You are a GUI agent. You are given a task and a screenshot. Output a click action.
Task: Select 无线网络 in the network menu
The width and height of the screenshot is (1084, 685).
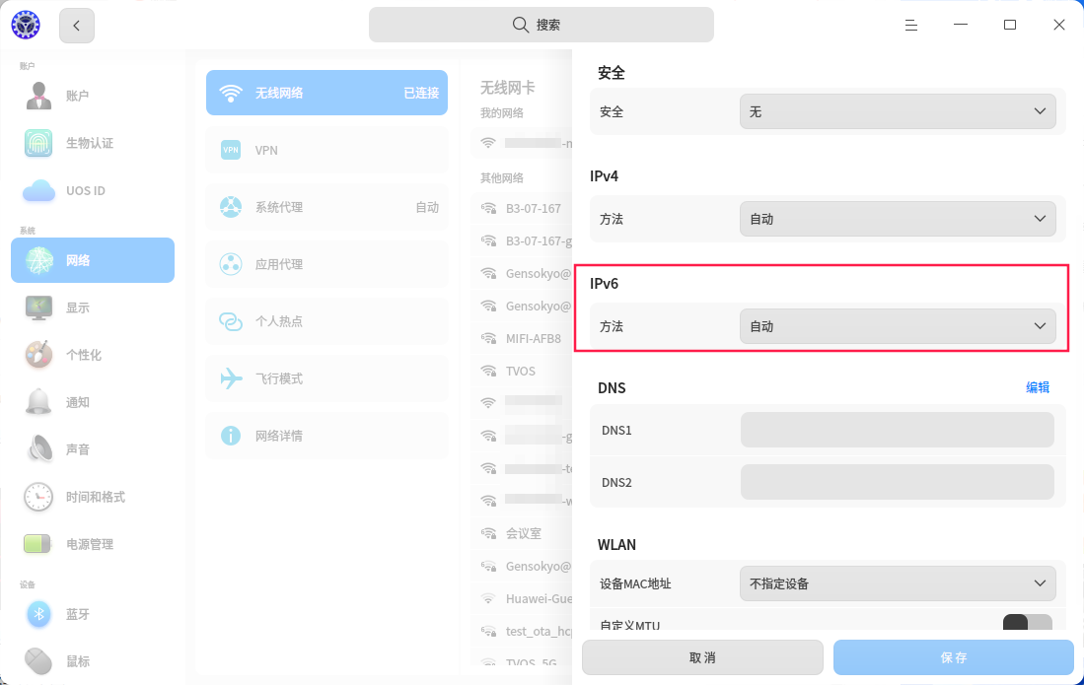click(x=327, y=93)
